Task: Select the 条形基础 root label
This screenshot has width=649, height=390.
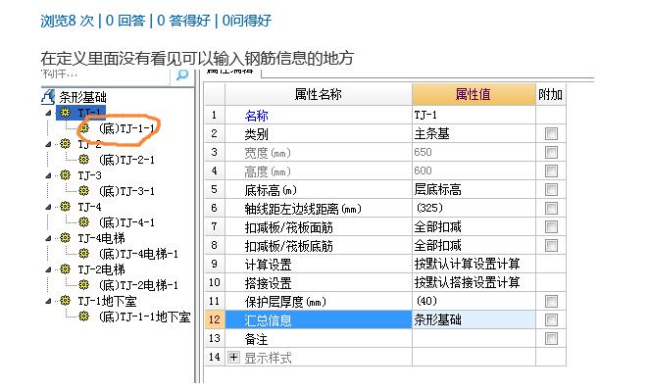Action: tap(82, 97)
